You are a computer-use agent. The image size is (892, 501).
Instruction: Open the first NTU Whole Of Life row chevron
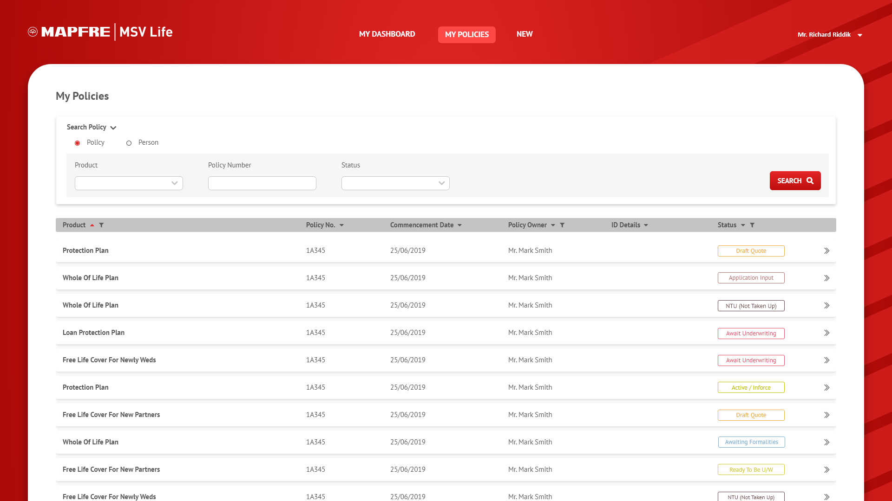pyautogui.click(x=826, y=306)
